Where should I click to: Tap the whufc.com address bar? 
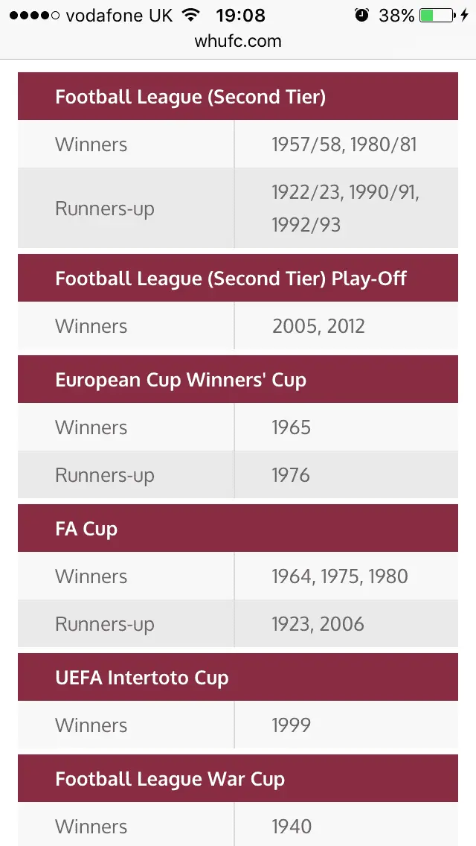[x=238, y=42]
